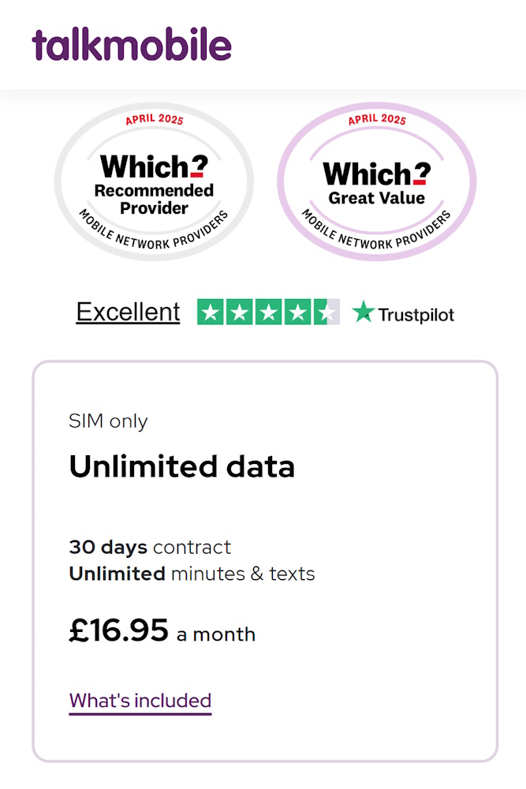526x789 pixels.
Task: Open the Which? Recommended Provider badge
Action: click(154, 182)
